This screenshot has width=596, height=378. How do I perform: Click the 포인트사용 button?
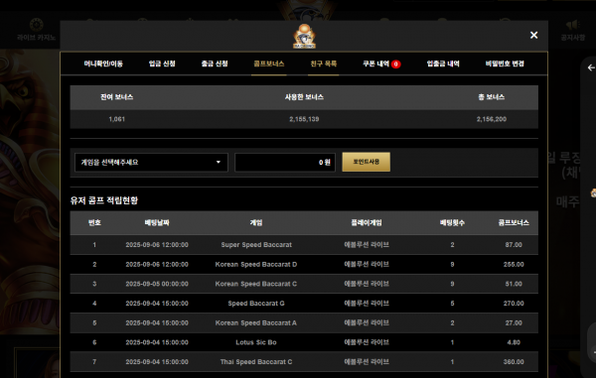coord(366,162)
